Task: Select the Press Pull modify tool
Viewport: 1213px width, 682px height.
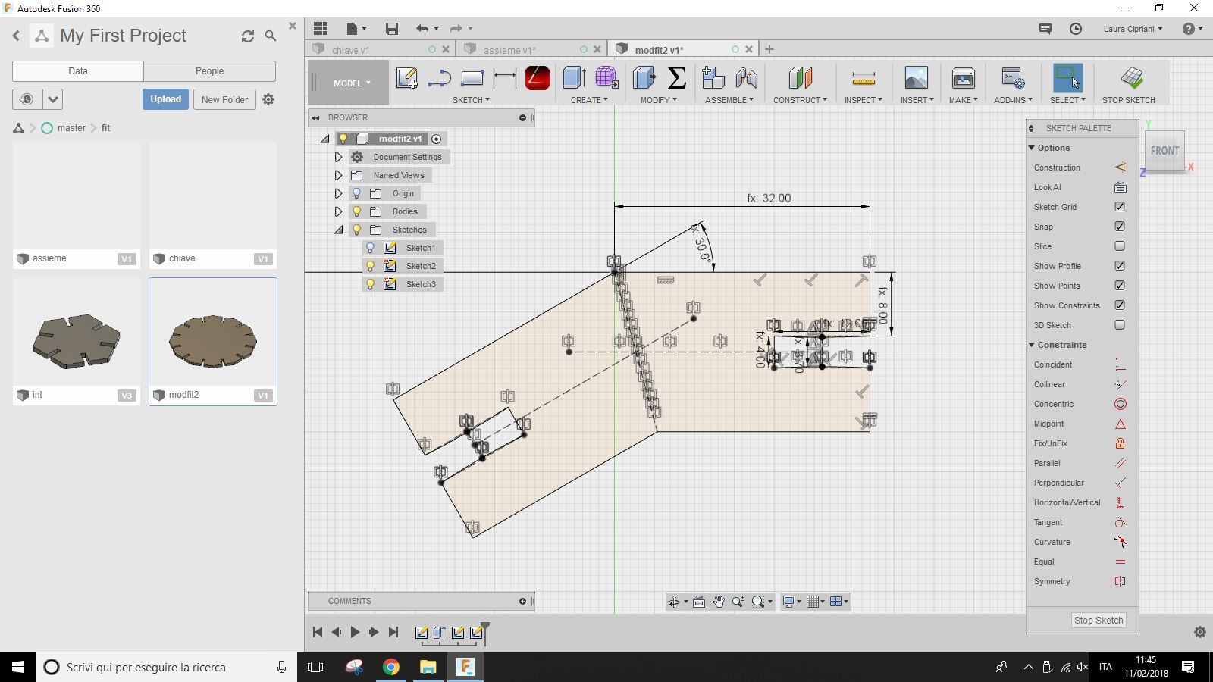Action: [644, 78]
